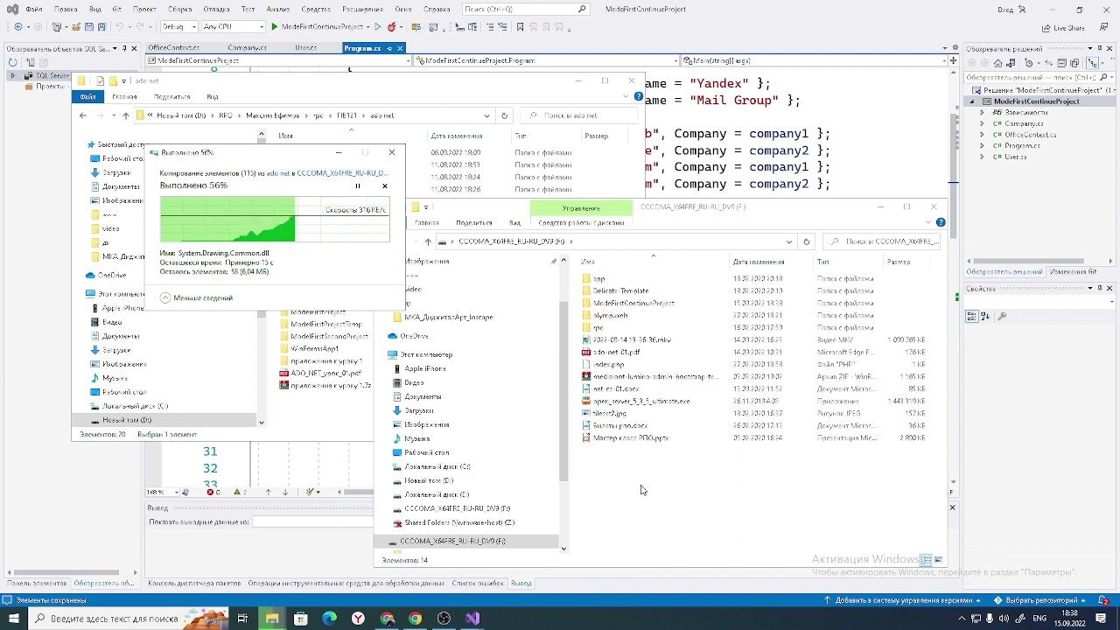Image resolution: width=1120 pixels, height=630 pixels.
Task: Expand the SQL Server tree node
Action: click(x=13, y=76)
